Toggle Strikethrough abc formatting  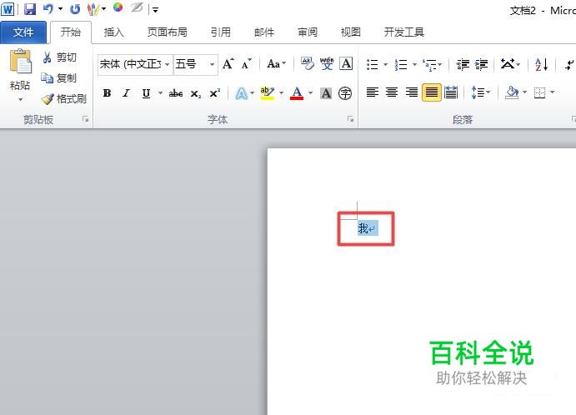coord(176,93)
